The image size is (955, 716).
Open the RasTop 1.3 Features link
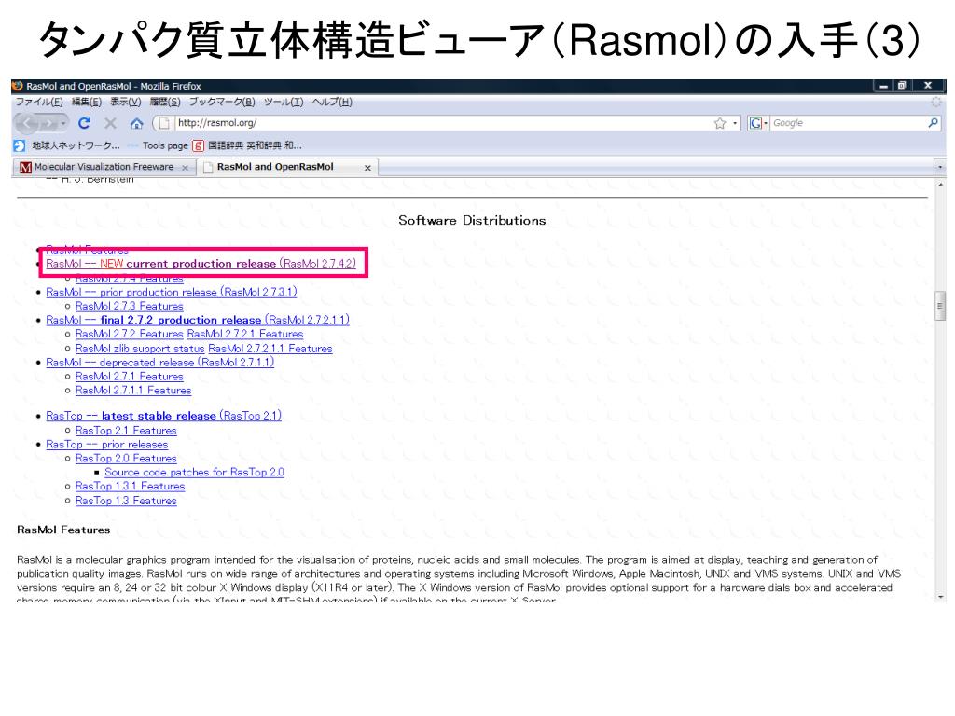(126, 501)
